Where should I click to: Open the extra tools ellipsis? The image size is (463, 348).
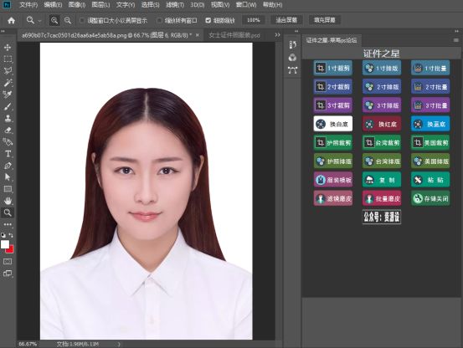pos(8,224)
